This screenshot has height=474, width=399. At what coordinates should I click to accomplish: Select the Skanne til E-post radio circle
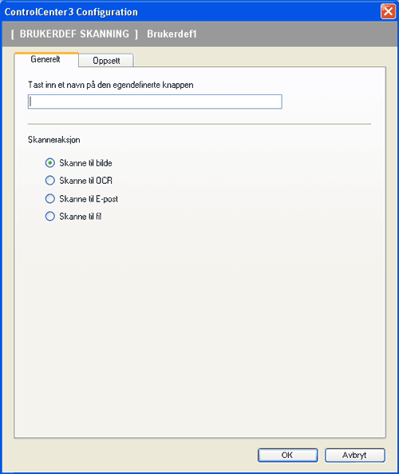tap(50, 198)
